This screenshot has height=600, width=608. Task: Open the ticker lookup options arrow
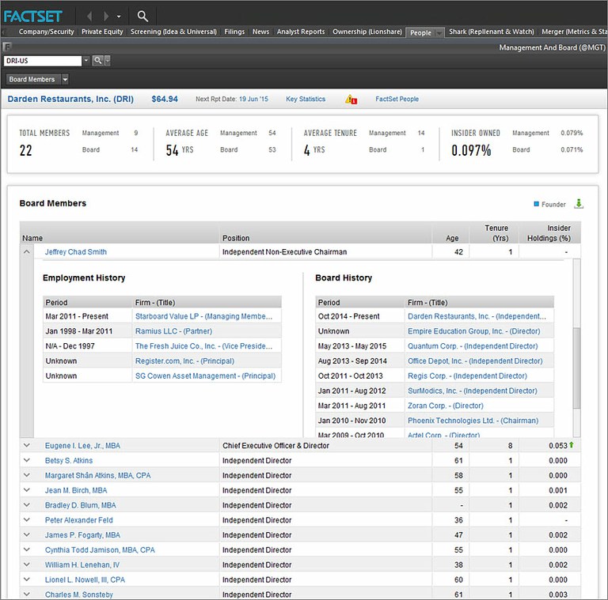point(108,60)
